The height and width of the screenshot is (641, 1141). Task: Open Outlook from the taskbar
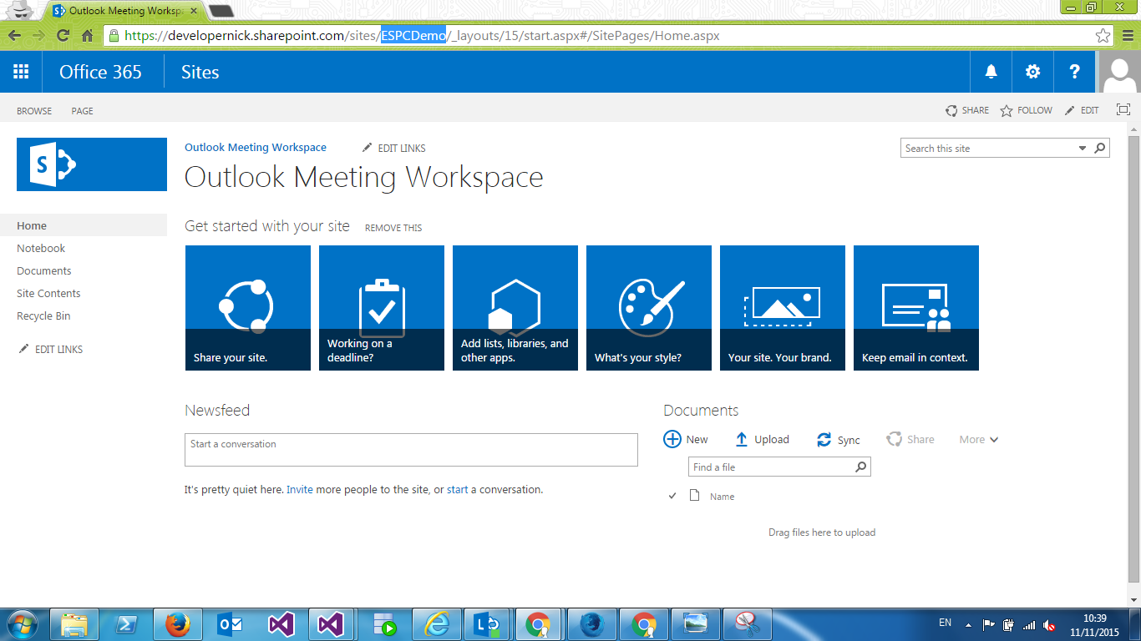pyautogui.click(x=229, y=624)
